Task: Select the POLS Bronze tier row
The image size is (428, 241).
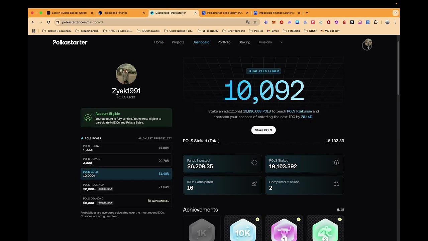Action: coord(126,148)
